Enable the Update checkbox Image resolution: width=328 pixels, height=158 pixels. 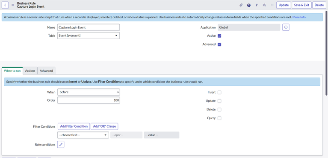pos(219,101)
